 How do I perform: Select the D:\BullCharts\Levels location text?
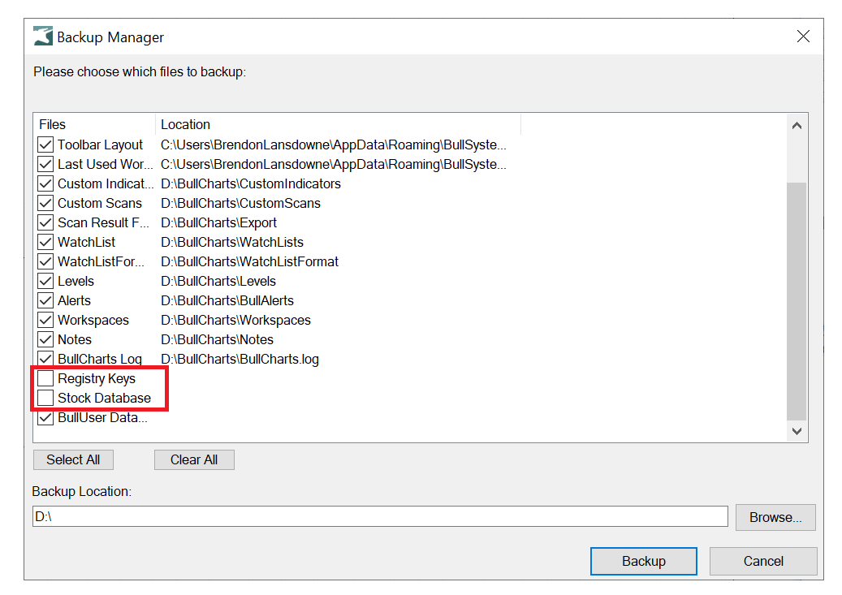click(218, 281)
